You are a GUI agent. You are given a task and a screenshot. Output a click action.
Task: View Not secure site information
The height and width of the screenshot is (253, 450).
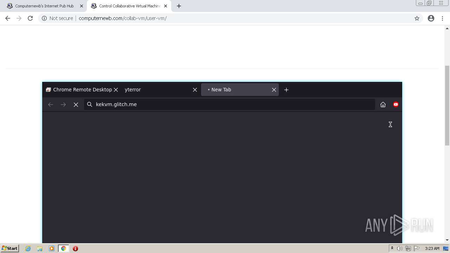(x=57, y=18)
